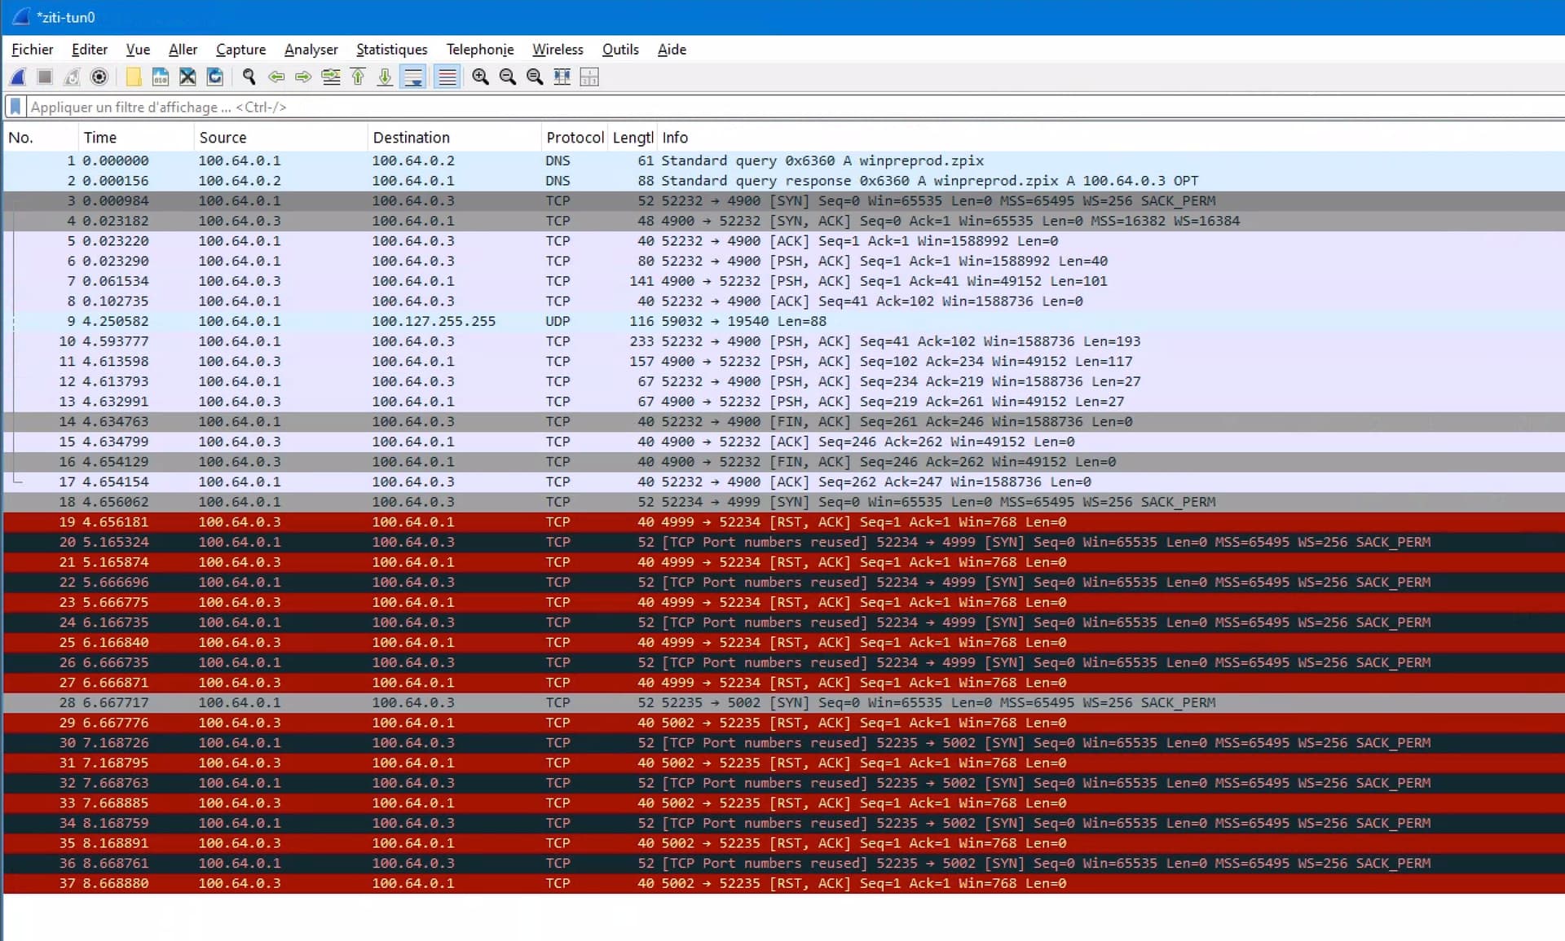Stop the running capture

point(45,77)
